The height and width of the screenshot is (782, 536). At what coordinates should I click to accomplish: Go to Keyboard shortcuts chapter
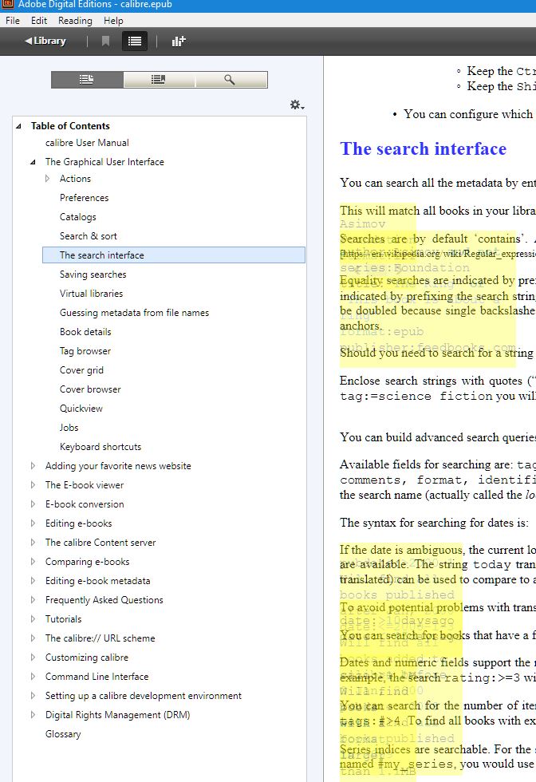(x=100, y=447)
